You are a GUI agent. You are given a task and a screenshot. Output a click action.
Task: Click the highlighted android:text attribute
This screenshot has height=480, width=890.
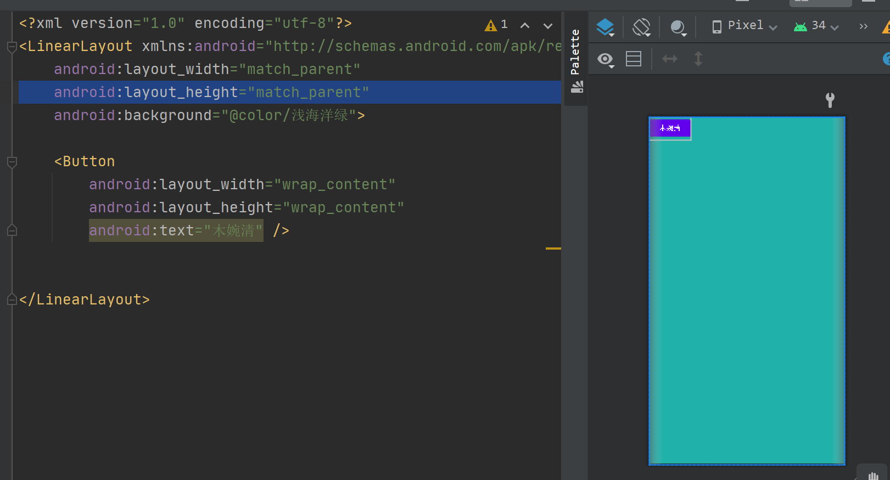click(x=176, y=230)
